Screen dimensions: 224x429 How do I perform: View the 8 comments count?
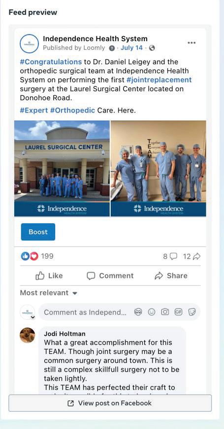(170, 256)
